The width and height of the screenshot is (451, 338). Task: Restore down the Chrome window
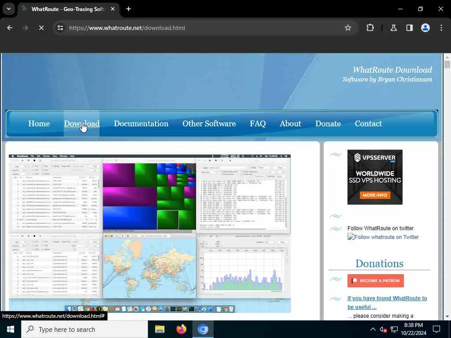click(421, 9)
